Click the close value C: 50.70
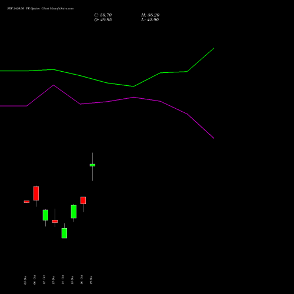 [103, 15]
